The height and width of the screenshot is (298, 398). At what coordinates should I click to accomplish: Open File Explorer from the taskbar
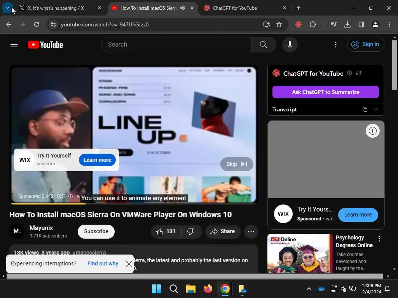pyautogui.click(x=190, y=289)
